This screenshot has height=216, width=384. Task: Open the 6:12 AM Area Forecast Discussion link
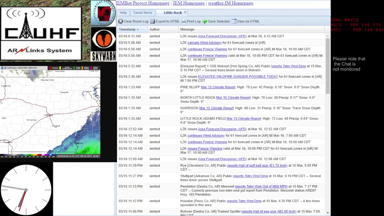click(222, 36)
